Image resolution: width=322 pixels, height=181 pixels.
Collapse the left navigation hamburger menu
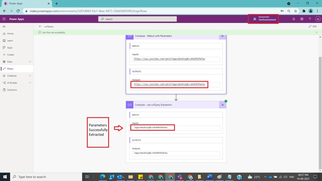pyautogui.click(x=4, y=26)
